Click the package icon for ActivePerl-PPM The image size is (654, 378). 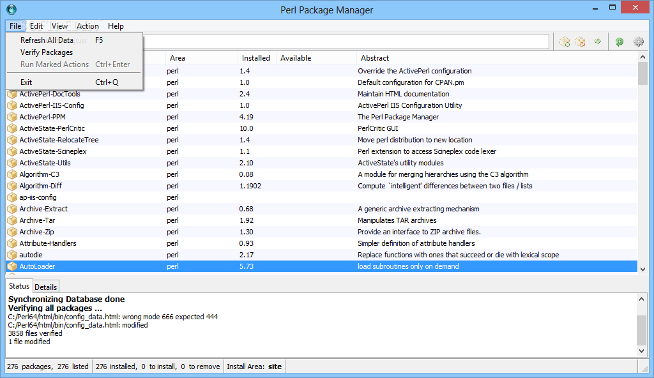[x=12, y=117]
